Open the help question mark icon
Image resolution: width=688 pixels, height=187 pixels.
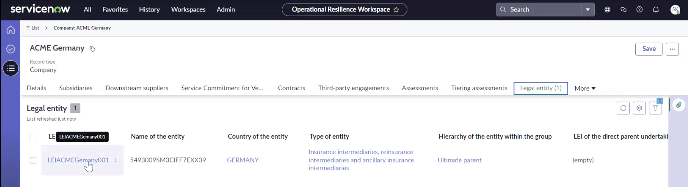[x=639, y=9]
